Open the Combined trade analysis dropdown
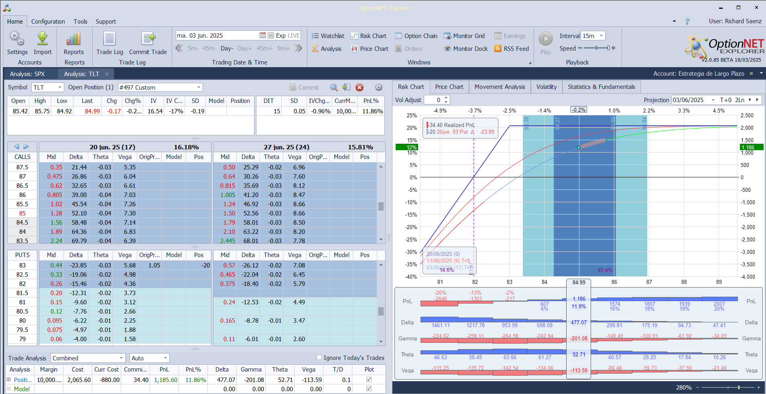The height and width of the screenshot is (394, 766). pyautogui.click(x=121, y=358)
